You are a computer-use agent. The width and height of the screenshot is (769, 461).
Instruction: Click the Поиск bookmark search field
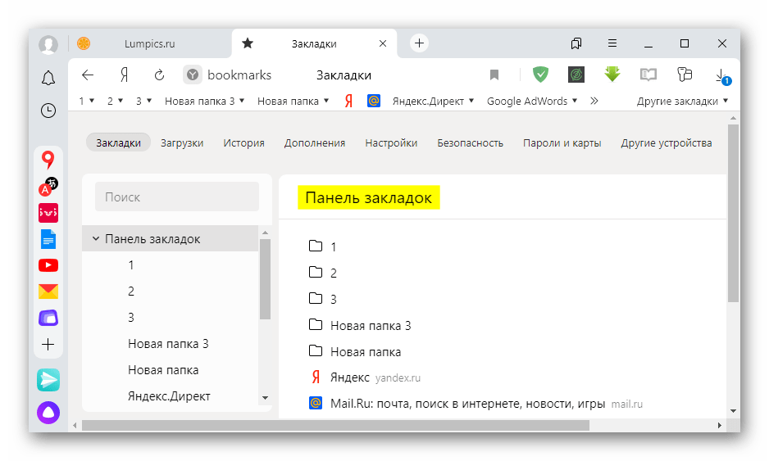(177, 197)
